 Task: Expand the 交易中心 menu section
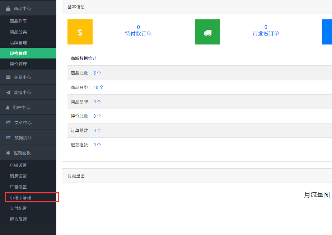(22, 77)
